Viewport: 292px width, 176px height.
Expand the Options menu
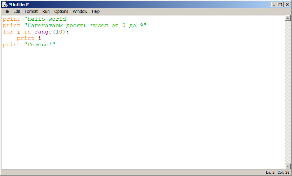coord(61,11)
